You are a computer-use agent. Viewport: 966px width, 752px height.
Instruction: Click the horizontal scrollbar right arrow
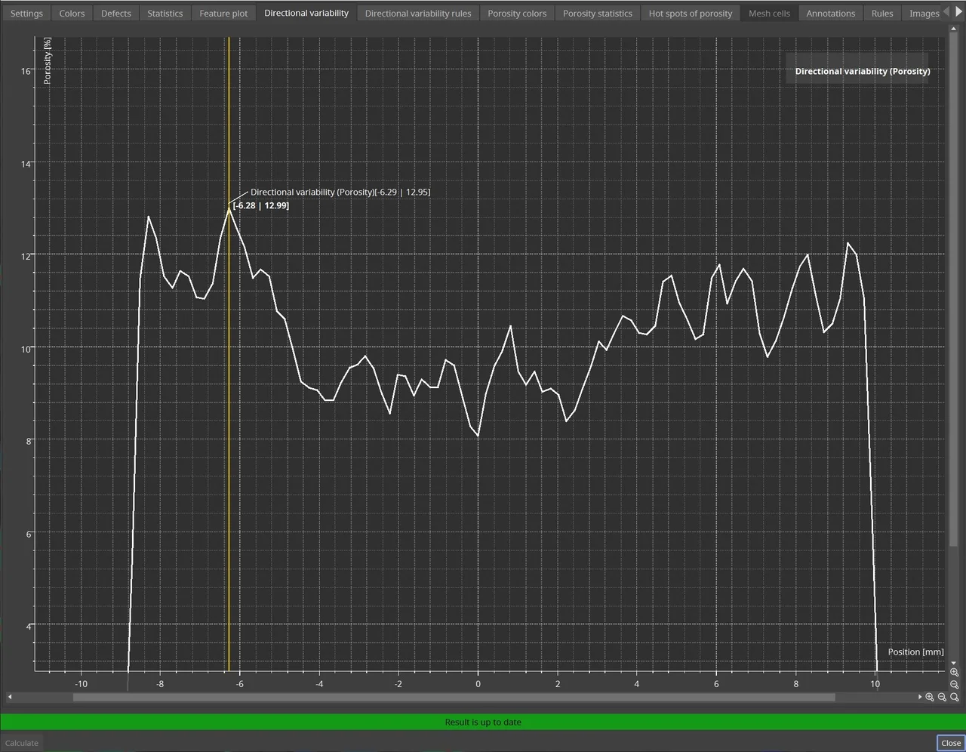(920, 697)
